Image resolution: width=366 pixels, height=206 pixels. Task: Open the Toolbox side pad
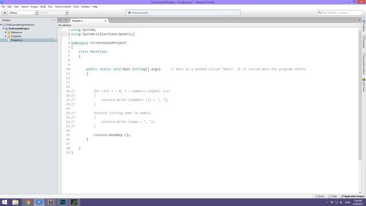point(364,25)
